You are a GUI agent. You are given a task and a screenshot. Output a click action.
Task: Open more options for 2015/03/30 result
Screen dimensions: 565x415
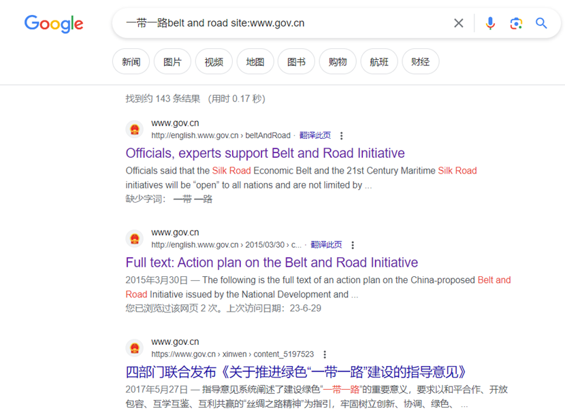pyautogui.click(x=353, y=245)
